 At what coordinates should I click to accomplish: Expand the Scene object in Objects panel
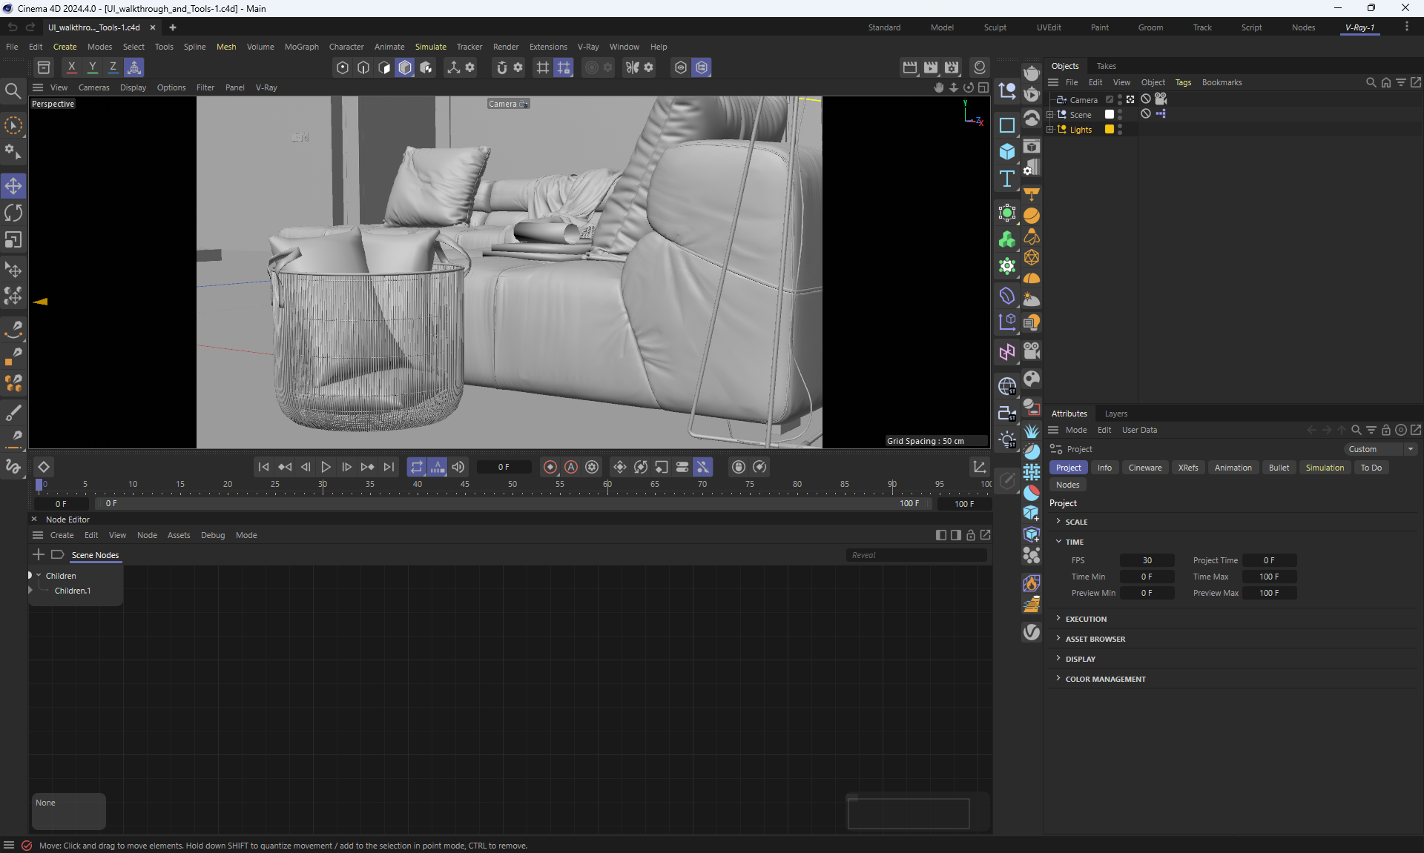click(x=1050, y=115)
